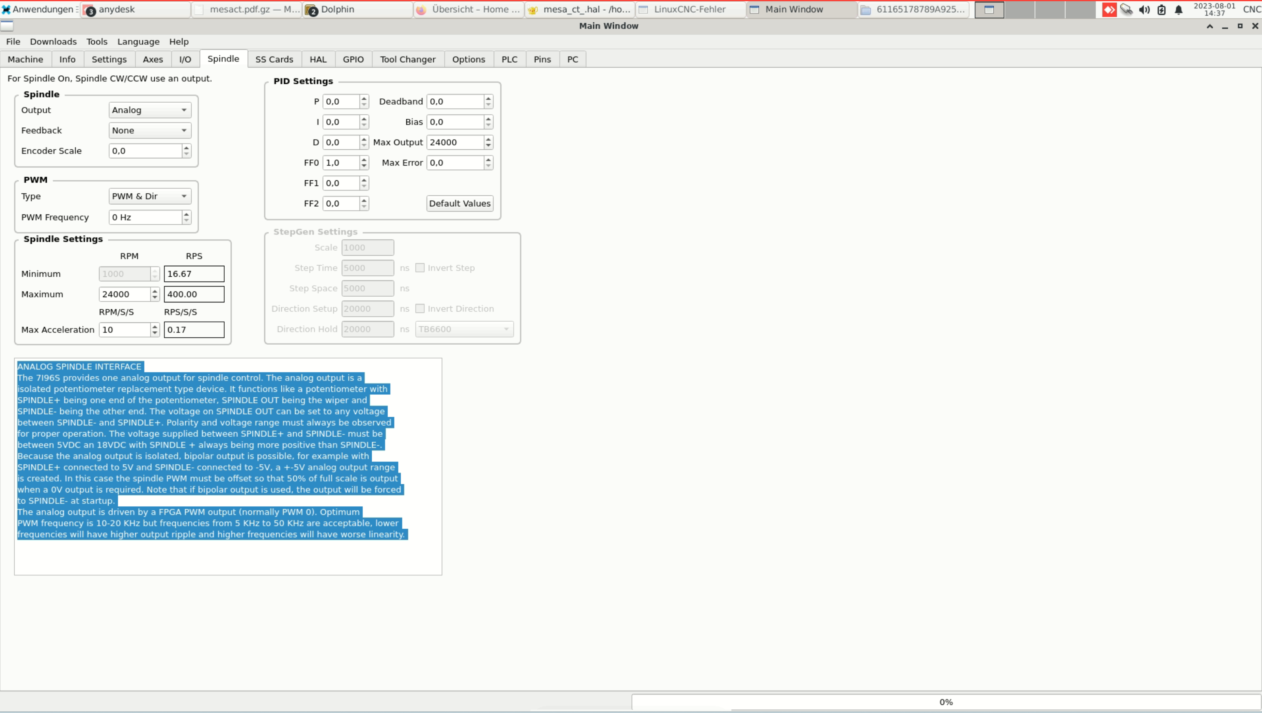Click the Max Output input field

click(x=454, y=142)
